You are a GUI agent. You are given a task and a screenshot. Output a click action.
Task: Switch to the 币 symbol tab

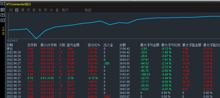(x=45, y=10)
